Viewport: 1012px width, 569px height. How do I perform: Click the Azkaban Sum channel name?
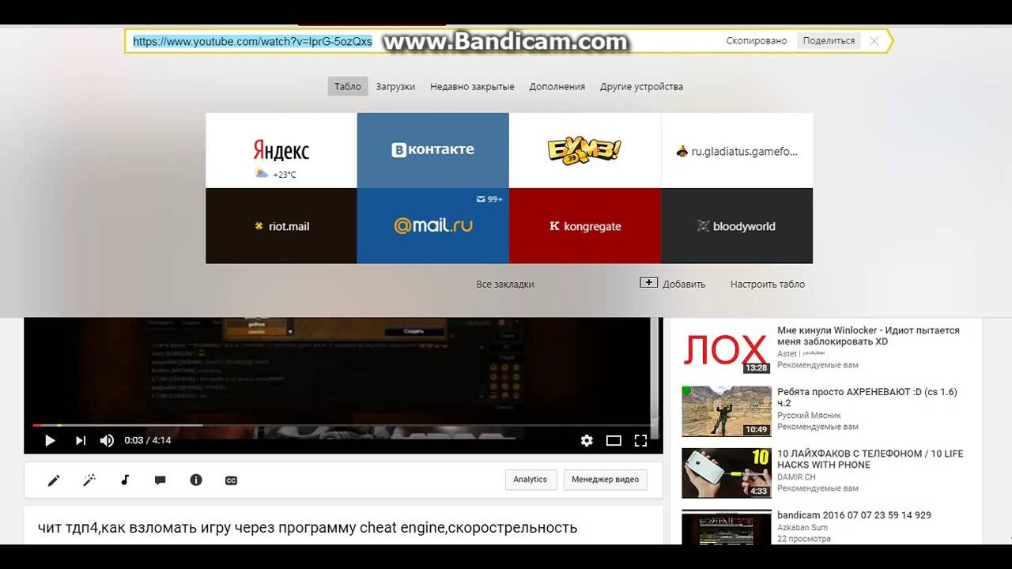tap(802, 527)
